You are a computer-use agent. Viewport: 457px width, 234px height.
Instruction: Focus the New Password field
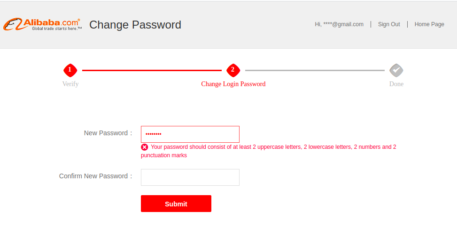point(190,134)
